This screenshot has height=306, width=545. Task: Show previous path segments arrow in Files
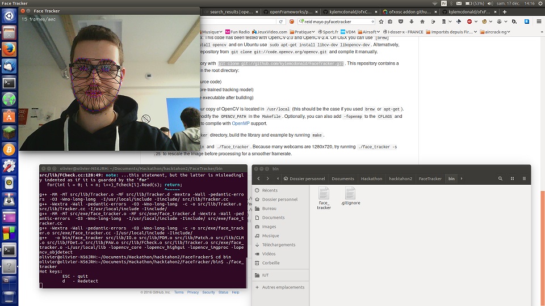[278, 178]
